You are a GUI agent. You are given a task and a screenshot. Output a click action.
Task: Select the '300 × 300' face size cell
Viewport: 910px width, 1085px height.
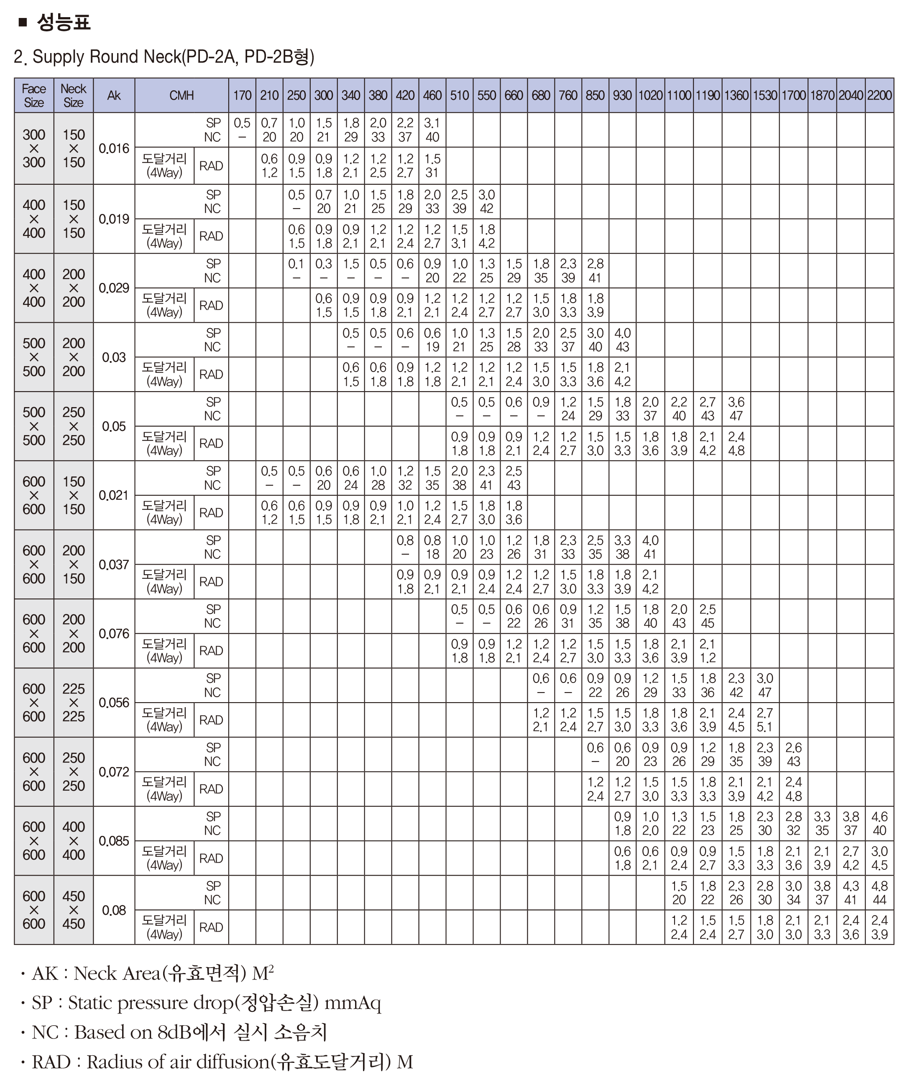(x=34, y=148)
